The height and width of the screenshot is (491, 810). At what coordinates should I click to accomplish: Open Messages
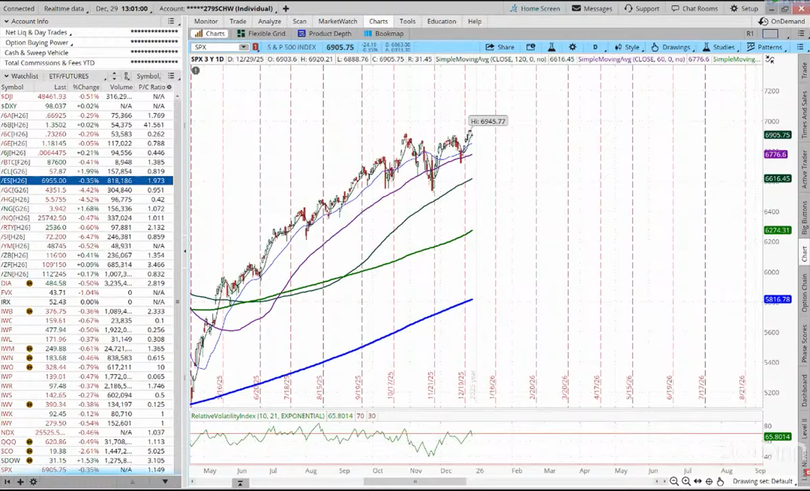tap(592, 8)
